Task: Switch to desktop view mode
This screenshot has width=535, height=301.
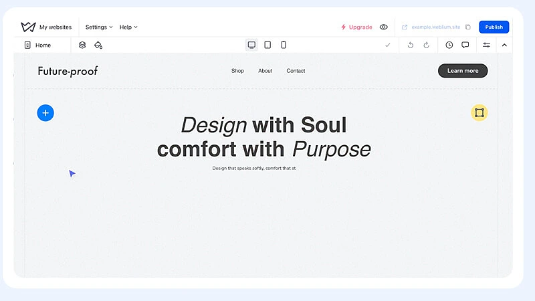Action: click(x=251, y=45)
